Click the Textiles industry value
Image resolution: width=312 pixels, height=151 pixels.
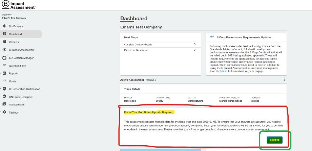(x=255, y=101)
